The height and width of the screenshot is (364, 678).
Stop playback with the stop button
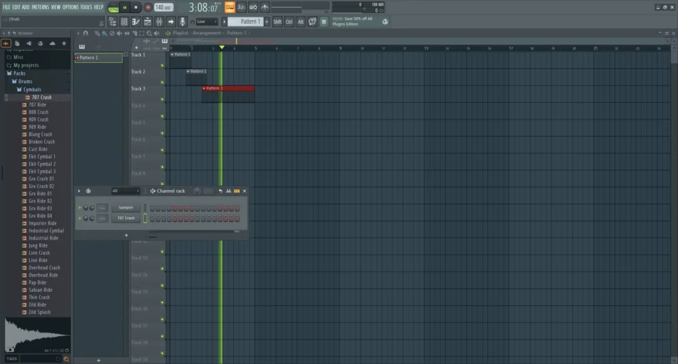[136, 7]
